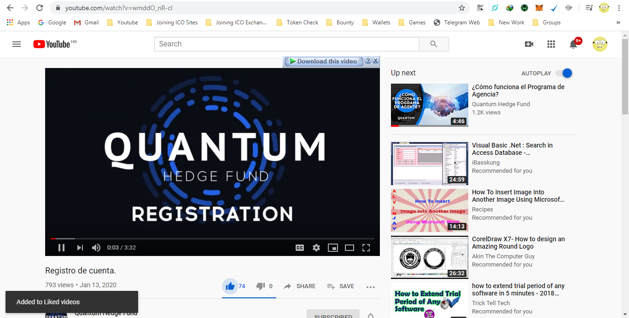Switch to miniplayer mode
This screenshot has width=629, height=318.
pyautogui.click(x=333, y=248)
